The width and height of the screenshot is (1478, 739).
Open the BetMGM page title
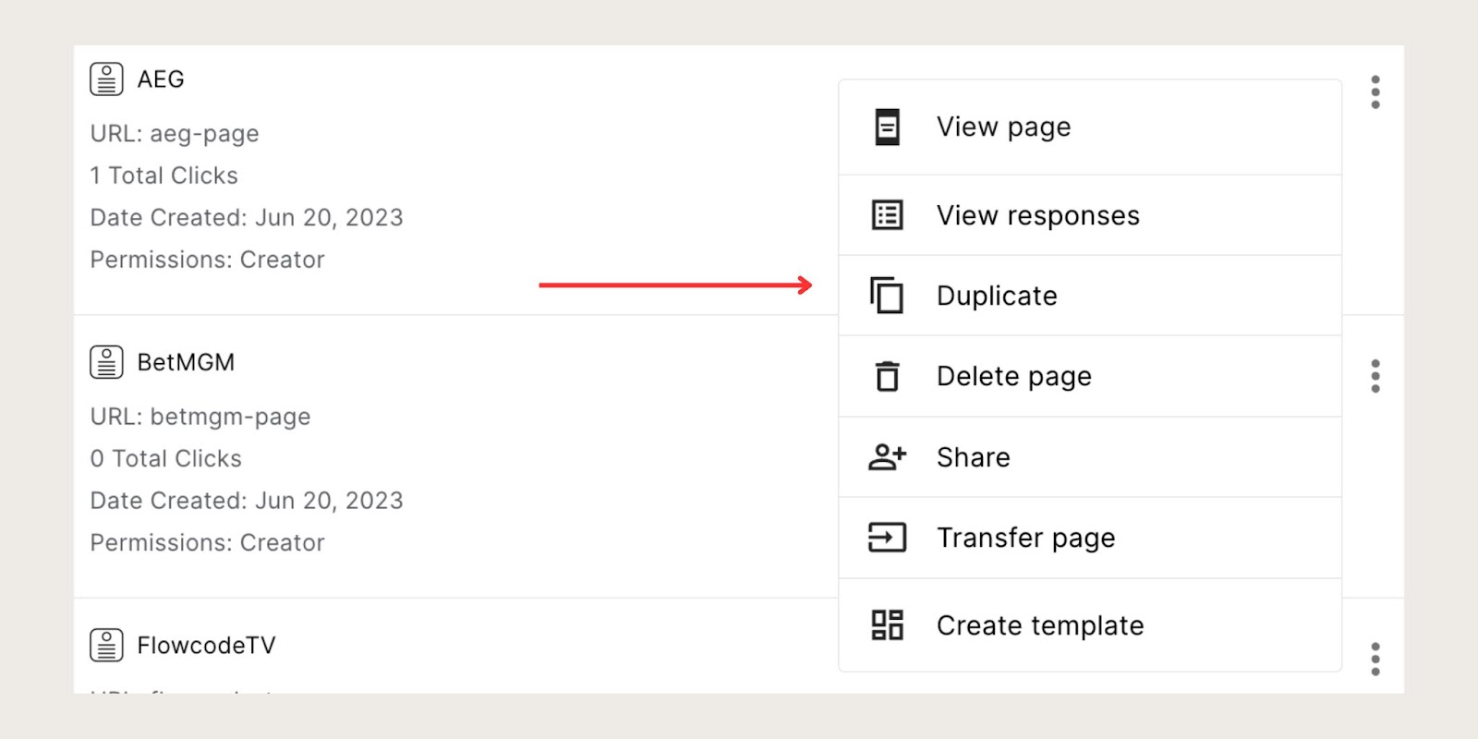(x=186, y=362)
